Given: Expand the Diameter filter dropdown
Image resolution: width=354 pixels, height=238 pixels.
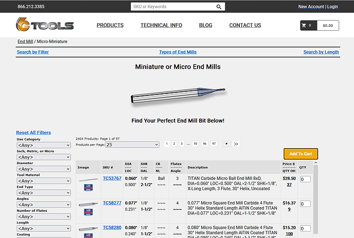Looking at the screenshot, I should pos(44,169).
